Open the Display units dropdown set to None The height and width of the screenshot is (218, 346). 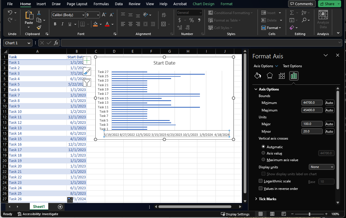tap(322, 167)
